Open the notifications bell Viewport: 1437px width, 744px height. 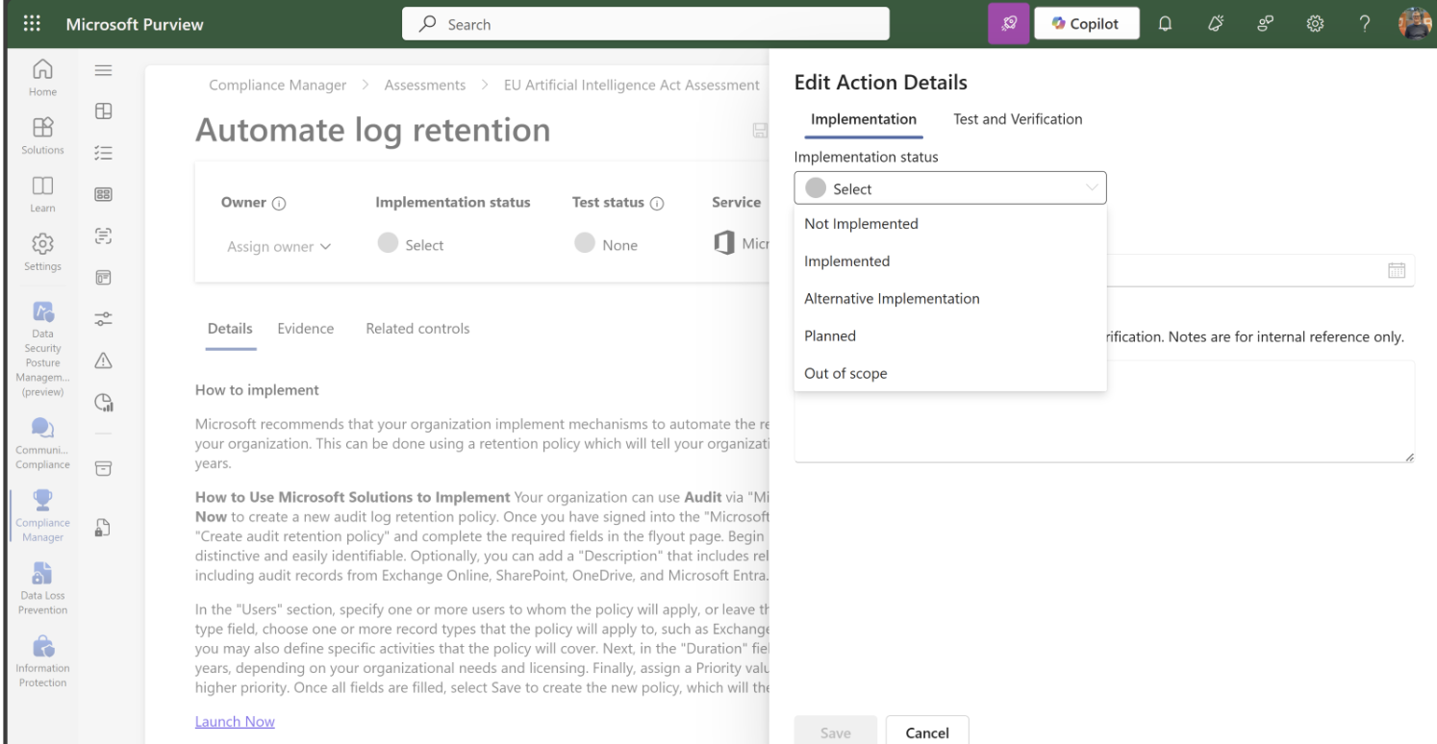point(1163,24)
